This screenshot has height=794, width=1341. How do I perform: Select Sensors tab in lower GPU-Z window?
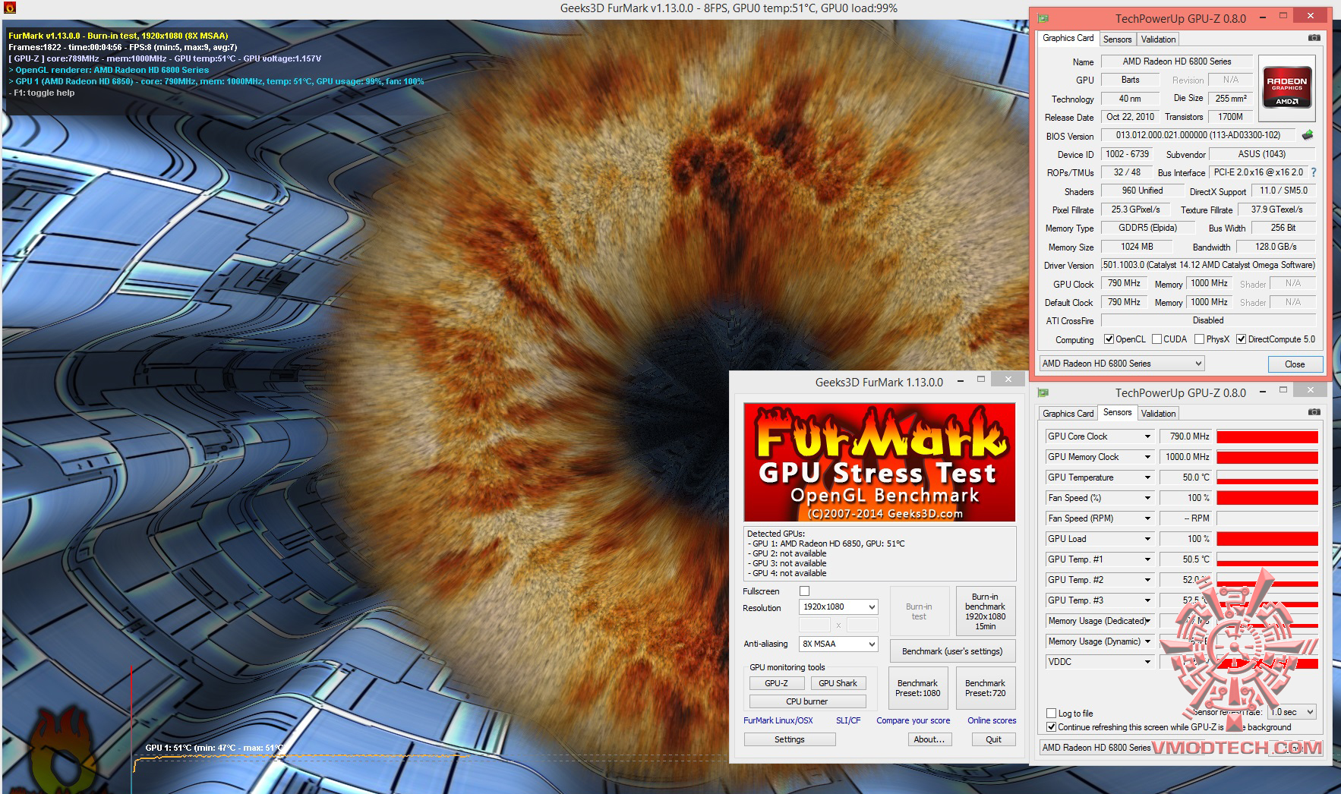click(x=1117, y=412)
